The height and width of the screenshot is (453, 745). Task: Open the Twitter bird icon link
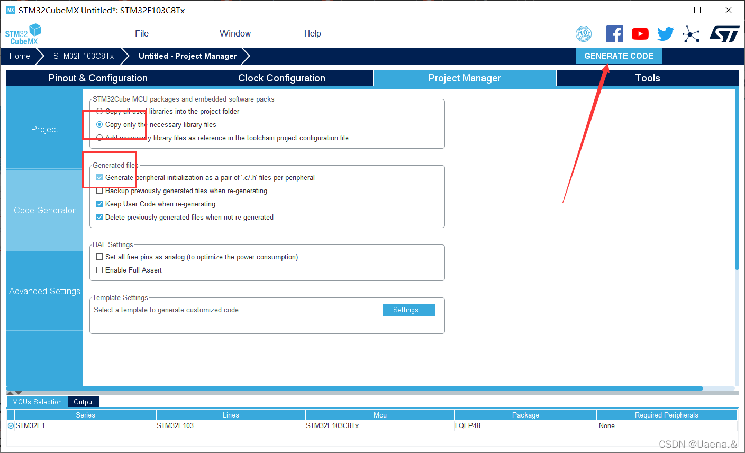coord(666,34)
